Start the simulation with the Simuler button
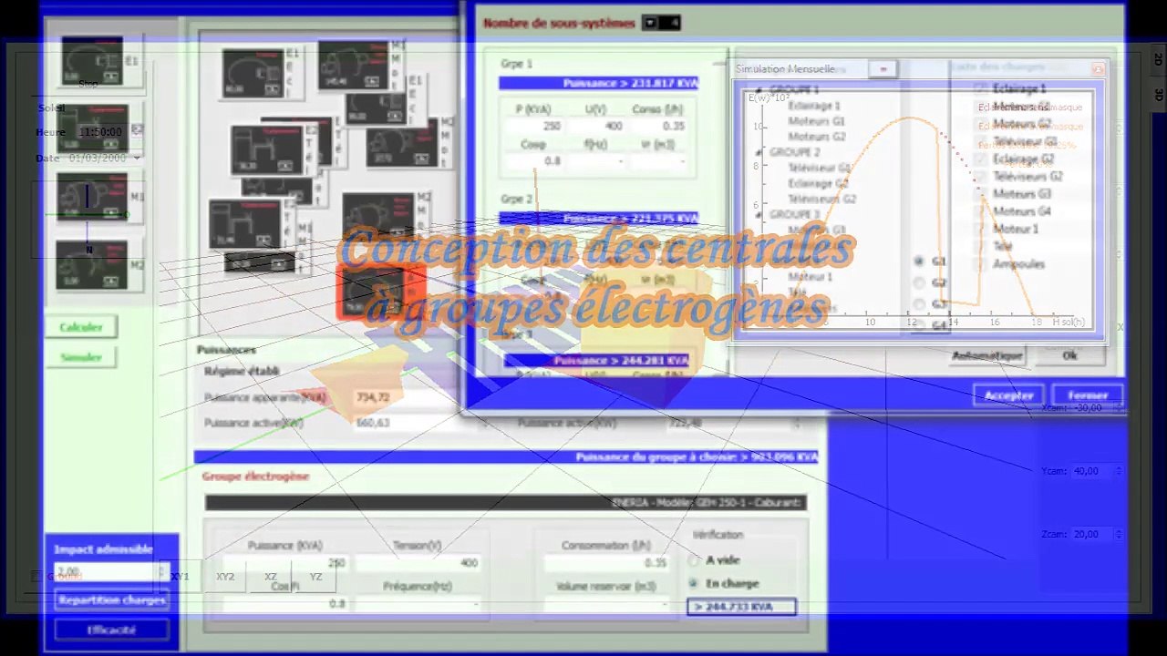This screenshot has width=1167, height=656. pos(81,357)
